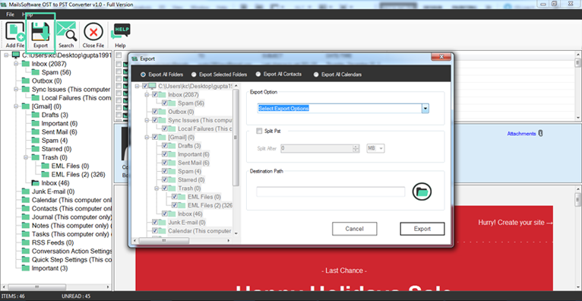Click the Export button in dialog
582x301 pixels.
tap(422, 229)
